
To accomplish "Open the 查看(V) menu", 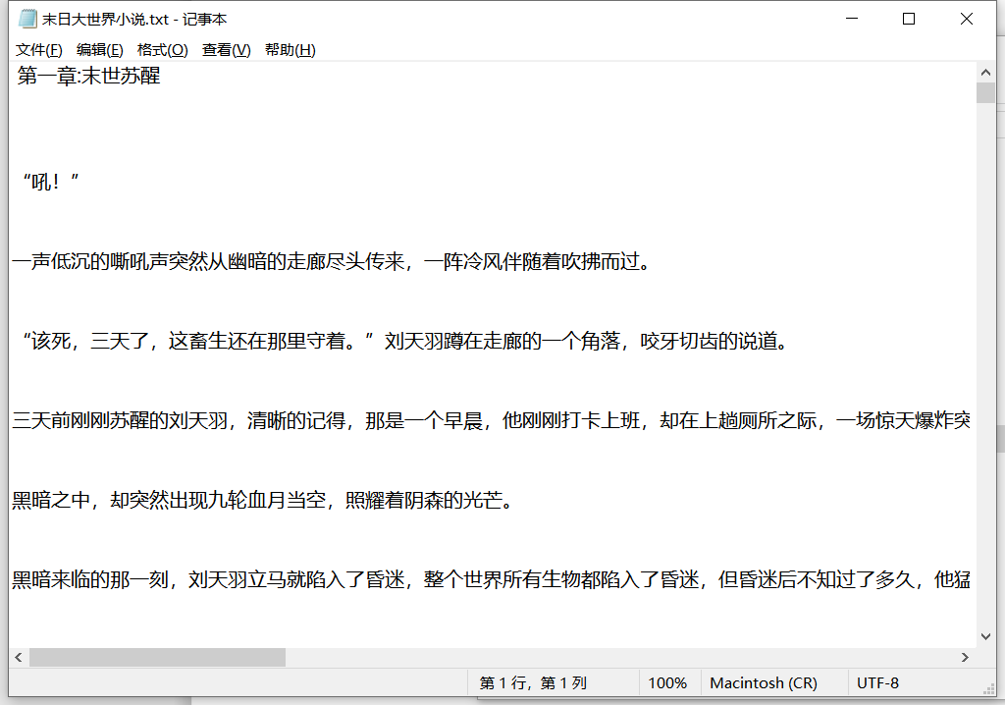I will coord(227,50).
